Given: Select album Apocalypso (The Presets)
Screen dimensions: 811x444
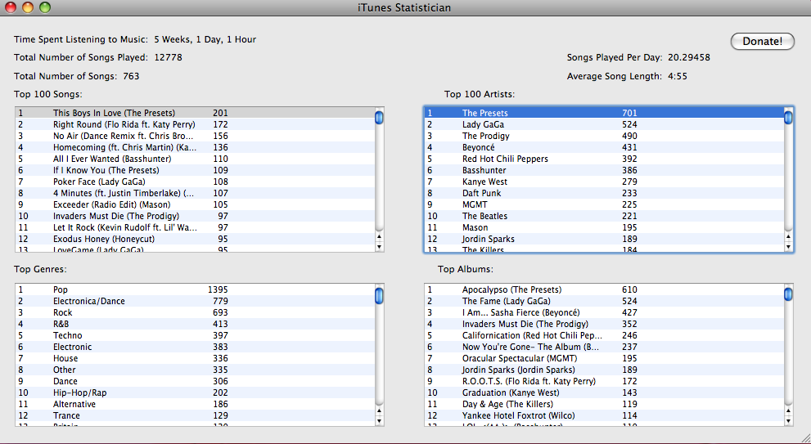Looking at the screenshot, I should tap(604, 289).
